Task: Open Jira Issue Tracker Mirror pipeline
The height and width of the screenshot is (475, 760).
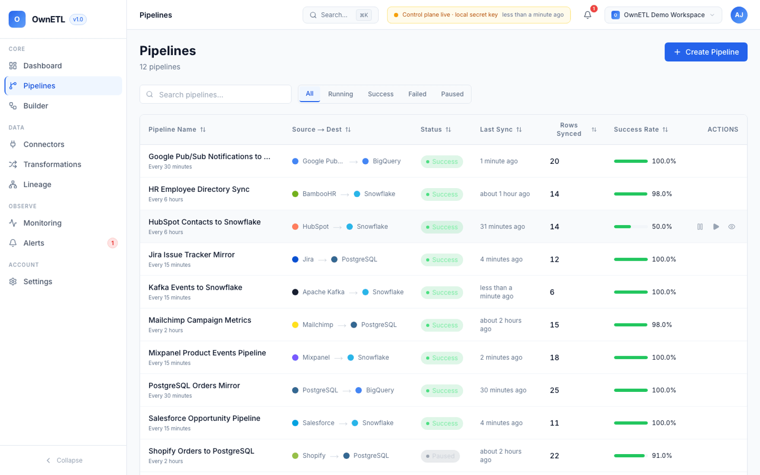Action: coord(191,255)
